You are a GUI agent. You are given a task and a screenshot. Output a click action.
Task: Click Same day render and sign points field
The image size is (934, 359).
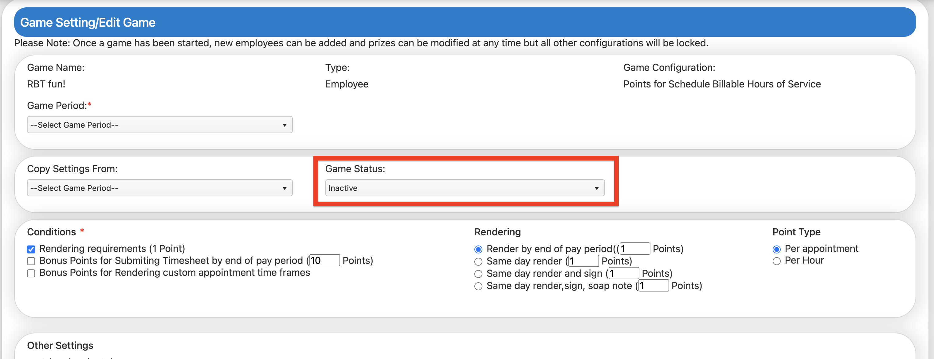tap(624, 273)
